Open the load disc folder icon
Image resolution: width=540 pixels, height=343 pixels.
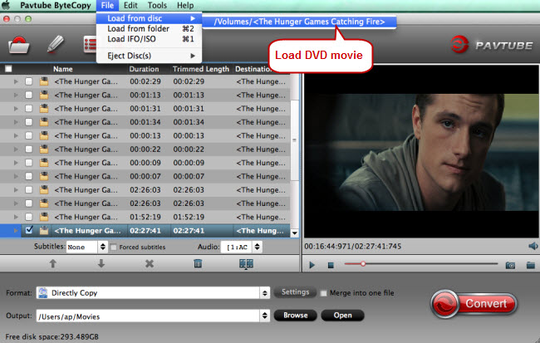tap(18, 45)
